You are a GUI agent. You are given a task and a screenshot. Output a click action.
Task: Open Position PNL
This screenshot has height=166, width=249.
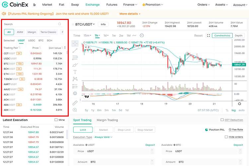215,129
